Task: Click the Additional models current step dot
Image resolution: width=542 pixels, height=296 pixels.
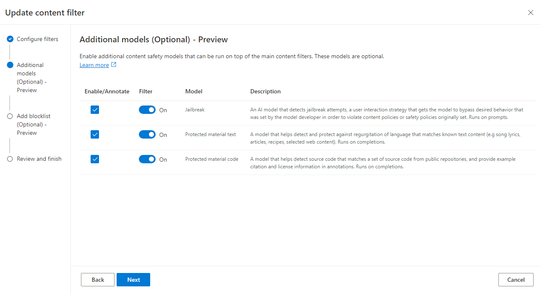Action: click(10, 65)
